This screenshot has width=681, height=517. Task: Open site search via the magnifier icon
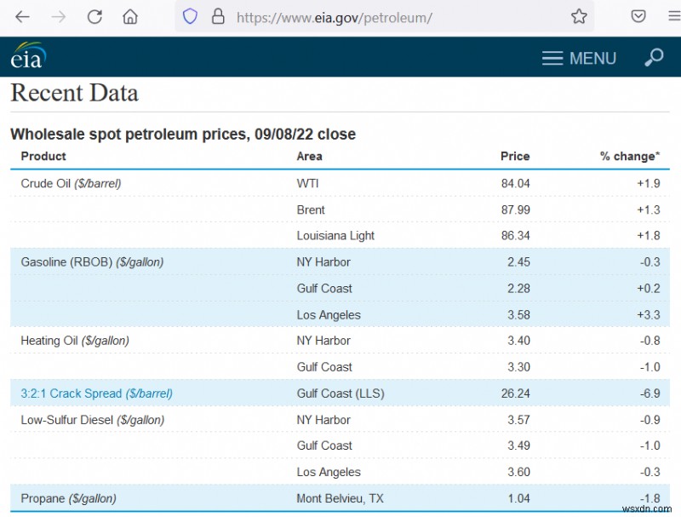point(653,58)
